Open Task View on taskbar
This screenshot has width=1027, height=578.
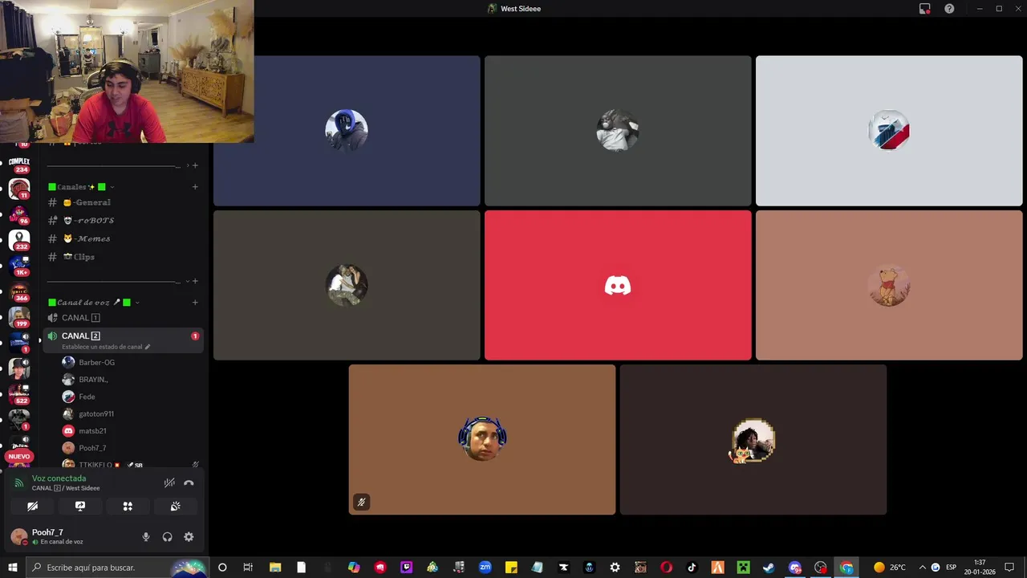[x=248, y=568]
